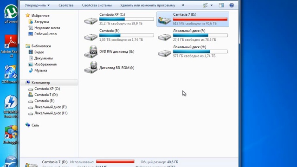
Task: Open the Документы library
Action: [44, 58]
